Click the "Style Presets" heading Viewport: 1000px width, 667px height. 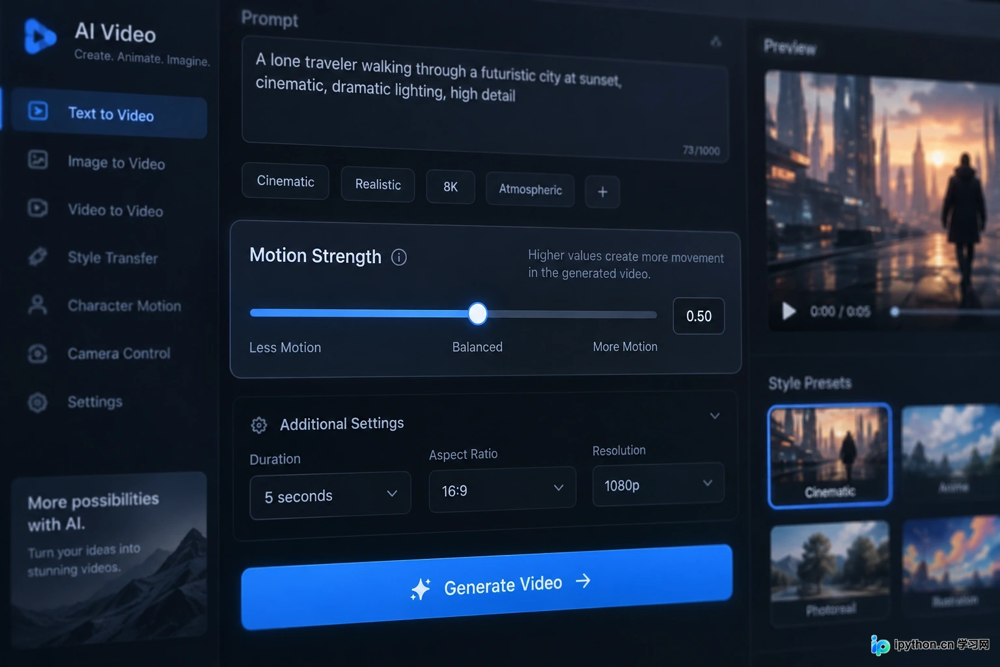coord(809,383)
